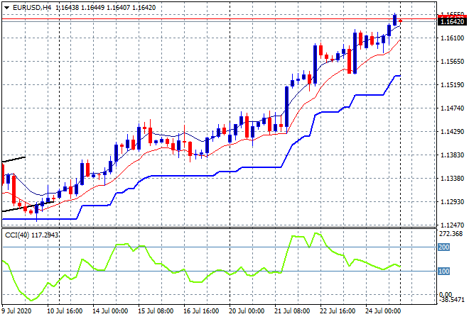Click the 21 Jul 08:00 time axis label
This screenshot has height=319, width=469.
point(292,311)
